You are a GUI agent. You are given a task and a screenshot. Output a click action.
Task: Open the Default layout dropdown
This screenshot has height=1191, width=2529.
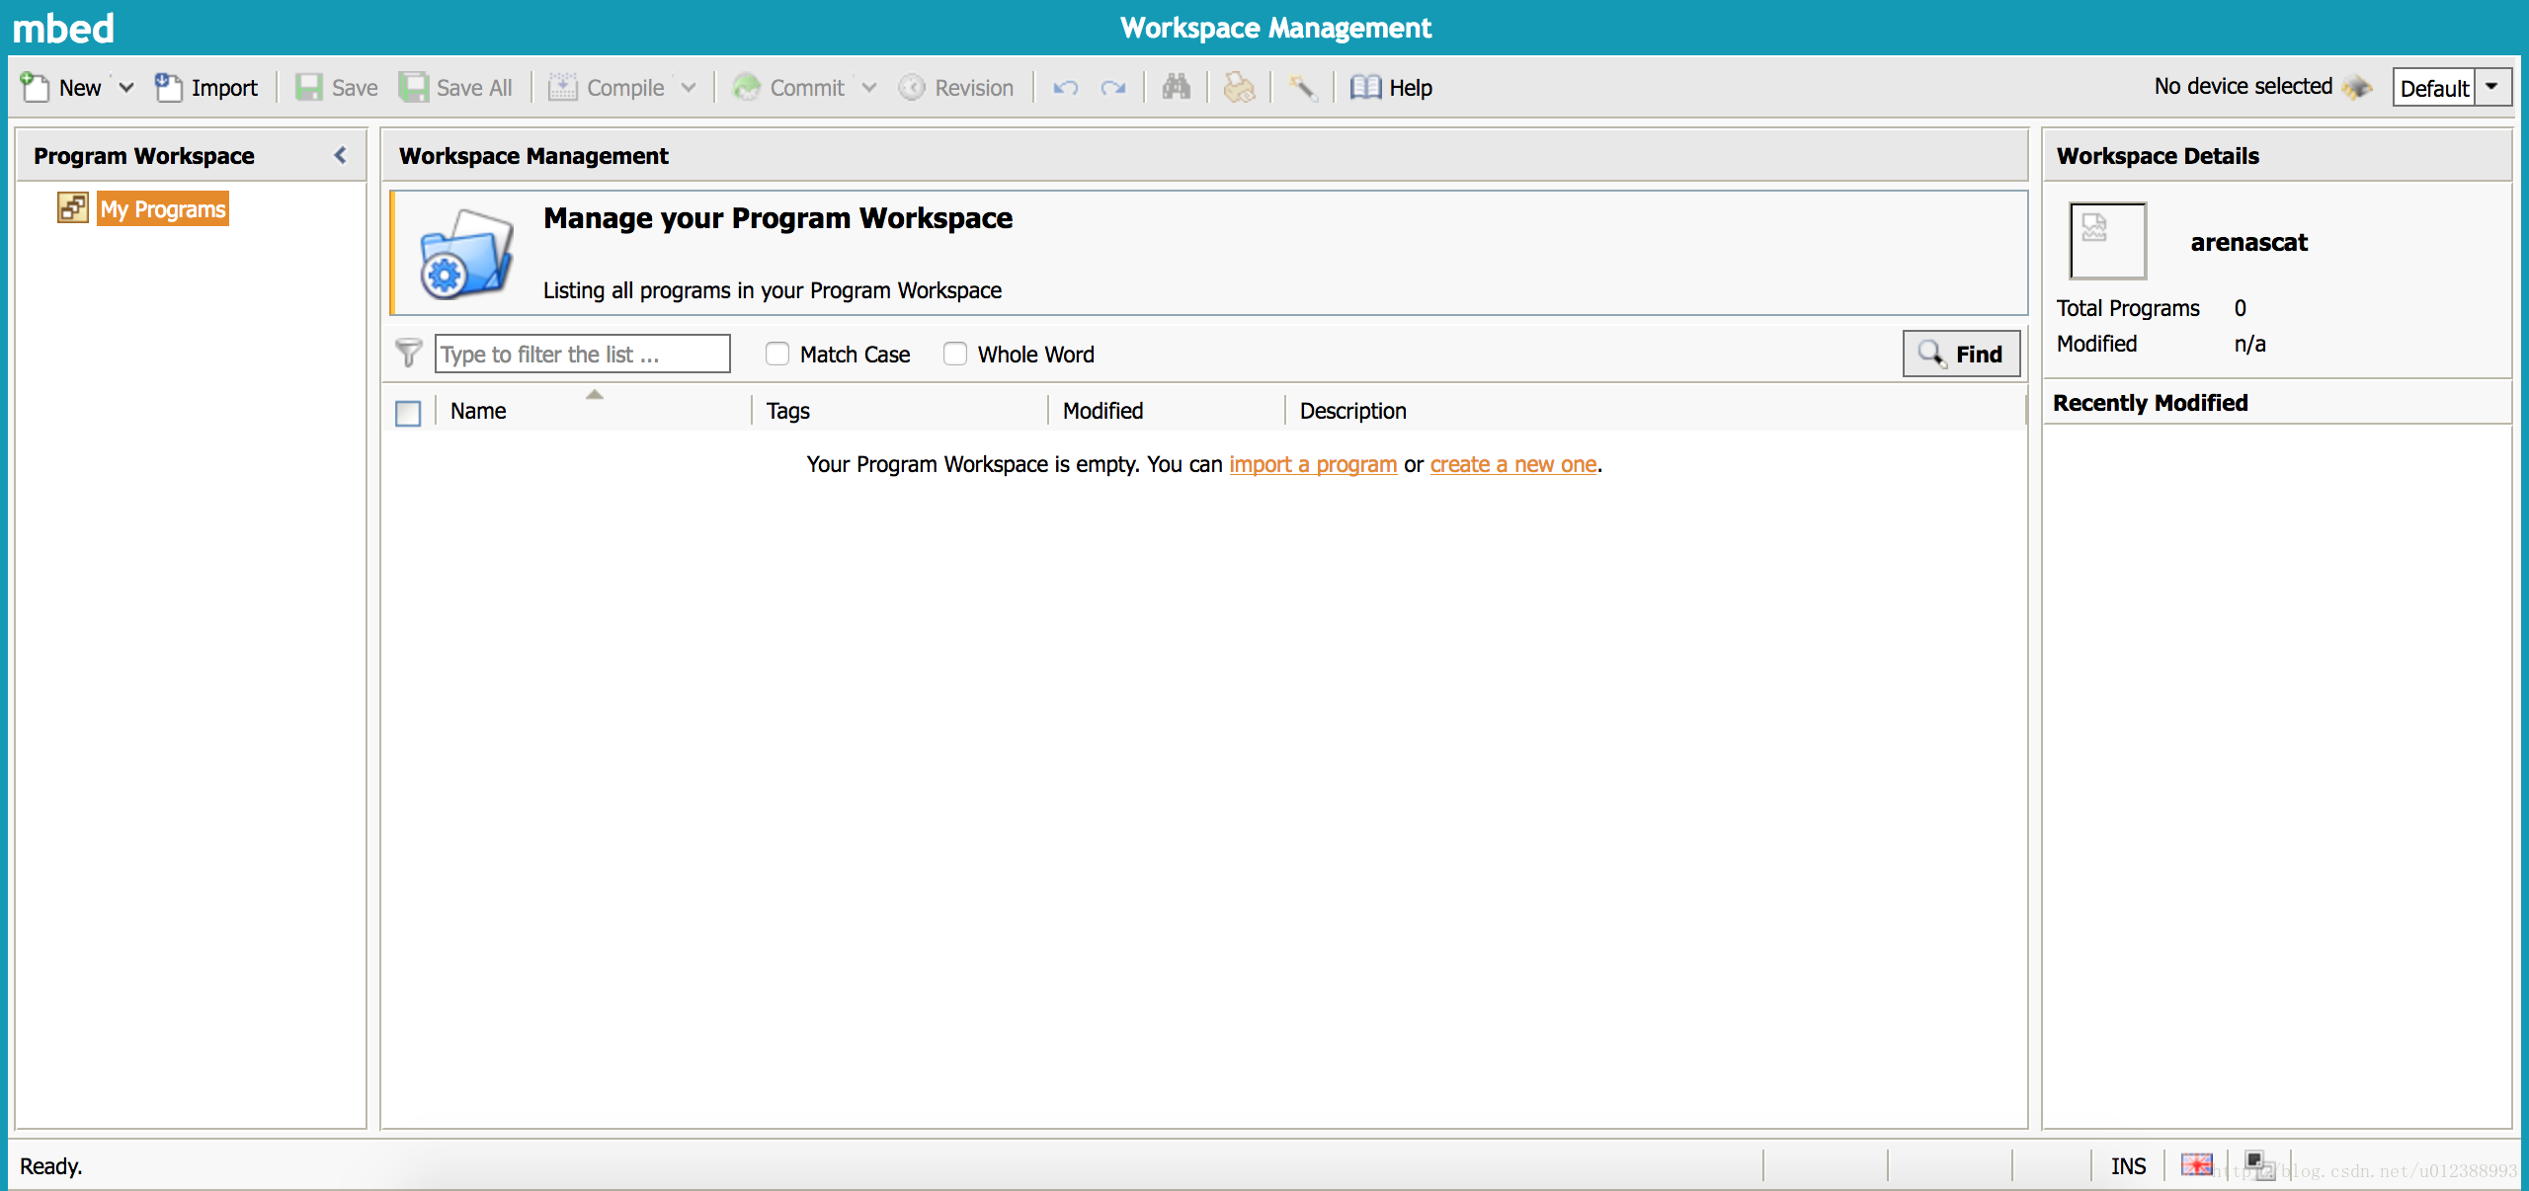pyautogui.click(x=2491, y=87)
